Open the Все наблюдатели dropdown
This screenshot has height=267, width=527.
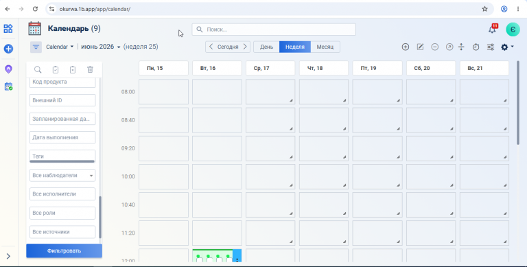tap(62, 175)
